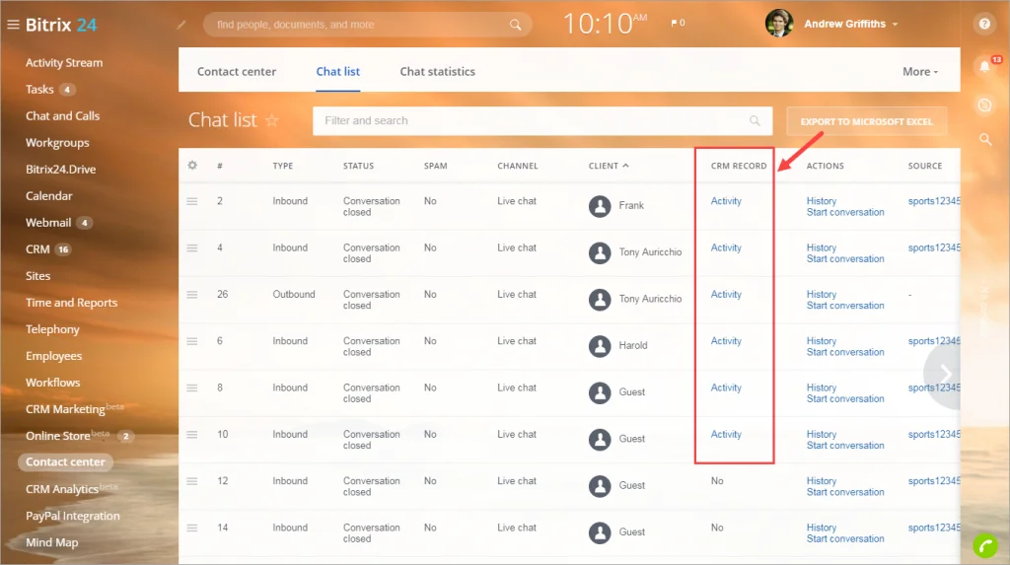Open row menu for chat number 26
This screenshot has width=1010, height=565.
(192, 295)
